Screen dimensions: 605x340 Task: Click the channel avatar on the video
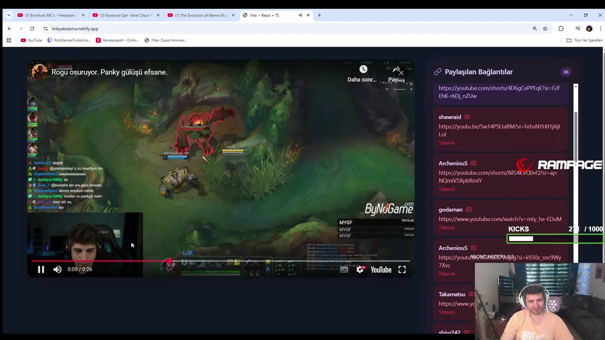point(39,72)
